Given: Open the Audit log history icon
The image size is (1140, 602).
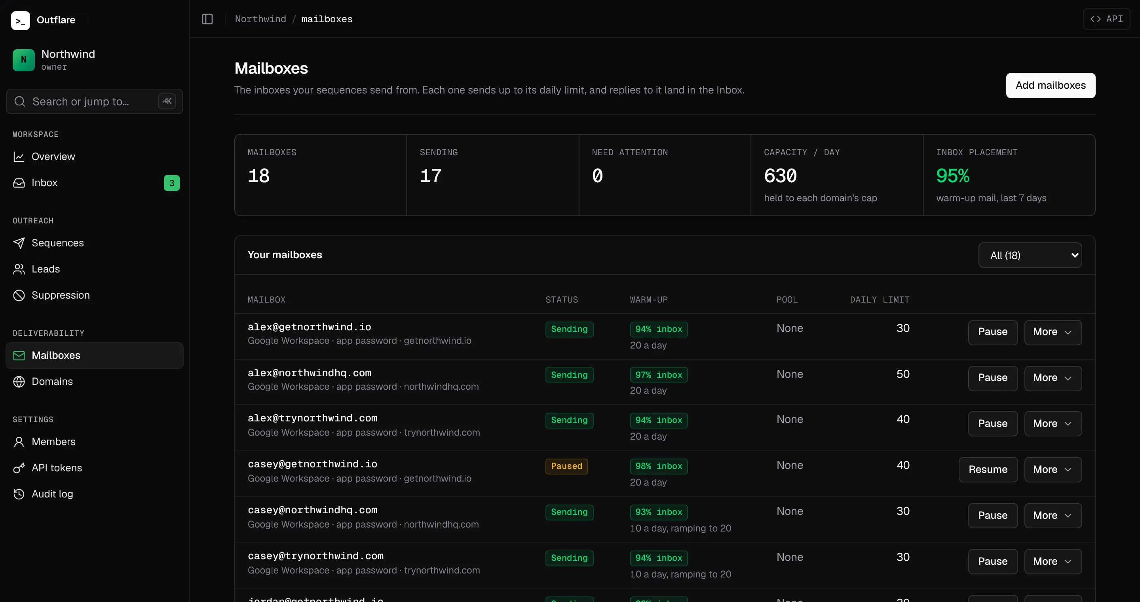Looking at the screenshot, I should (x=19, y=494).
